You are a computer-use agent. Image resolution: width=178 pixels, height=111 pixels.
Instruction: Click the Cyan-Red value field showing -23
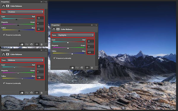pyautogui.click(x=40, y=66)
